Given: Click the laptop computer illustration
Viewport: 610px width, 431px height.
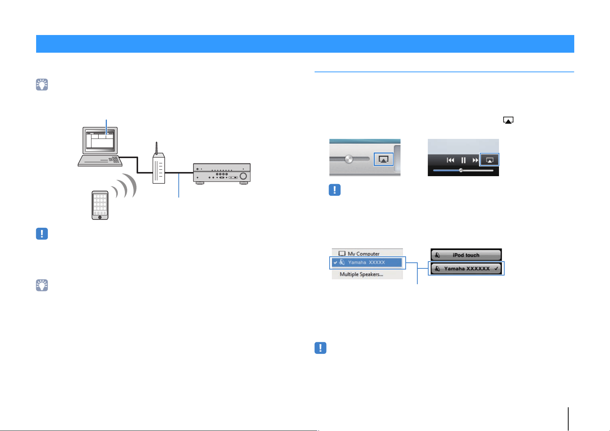Looking at the screenshot, I should click(x=100, y=146).
